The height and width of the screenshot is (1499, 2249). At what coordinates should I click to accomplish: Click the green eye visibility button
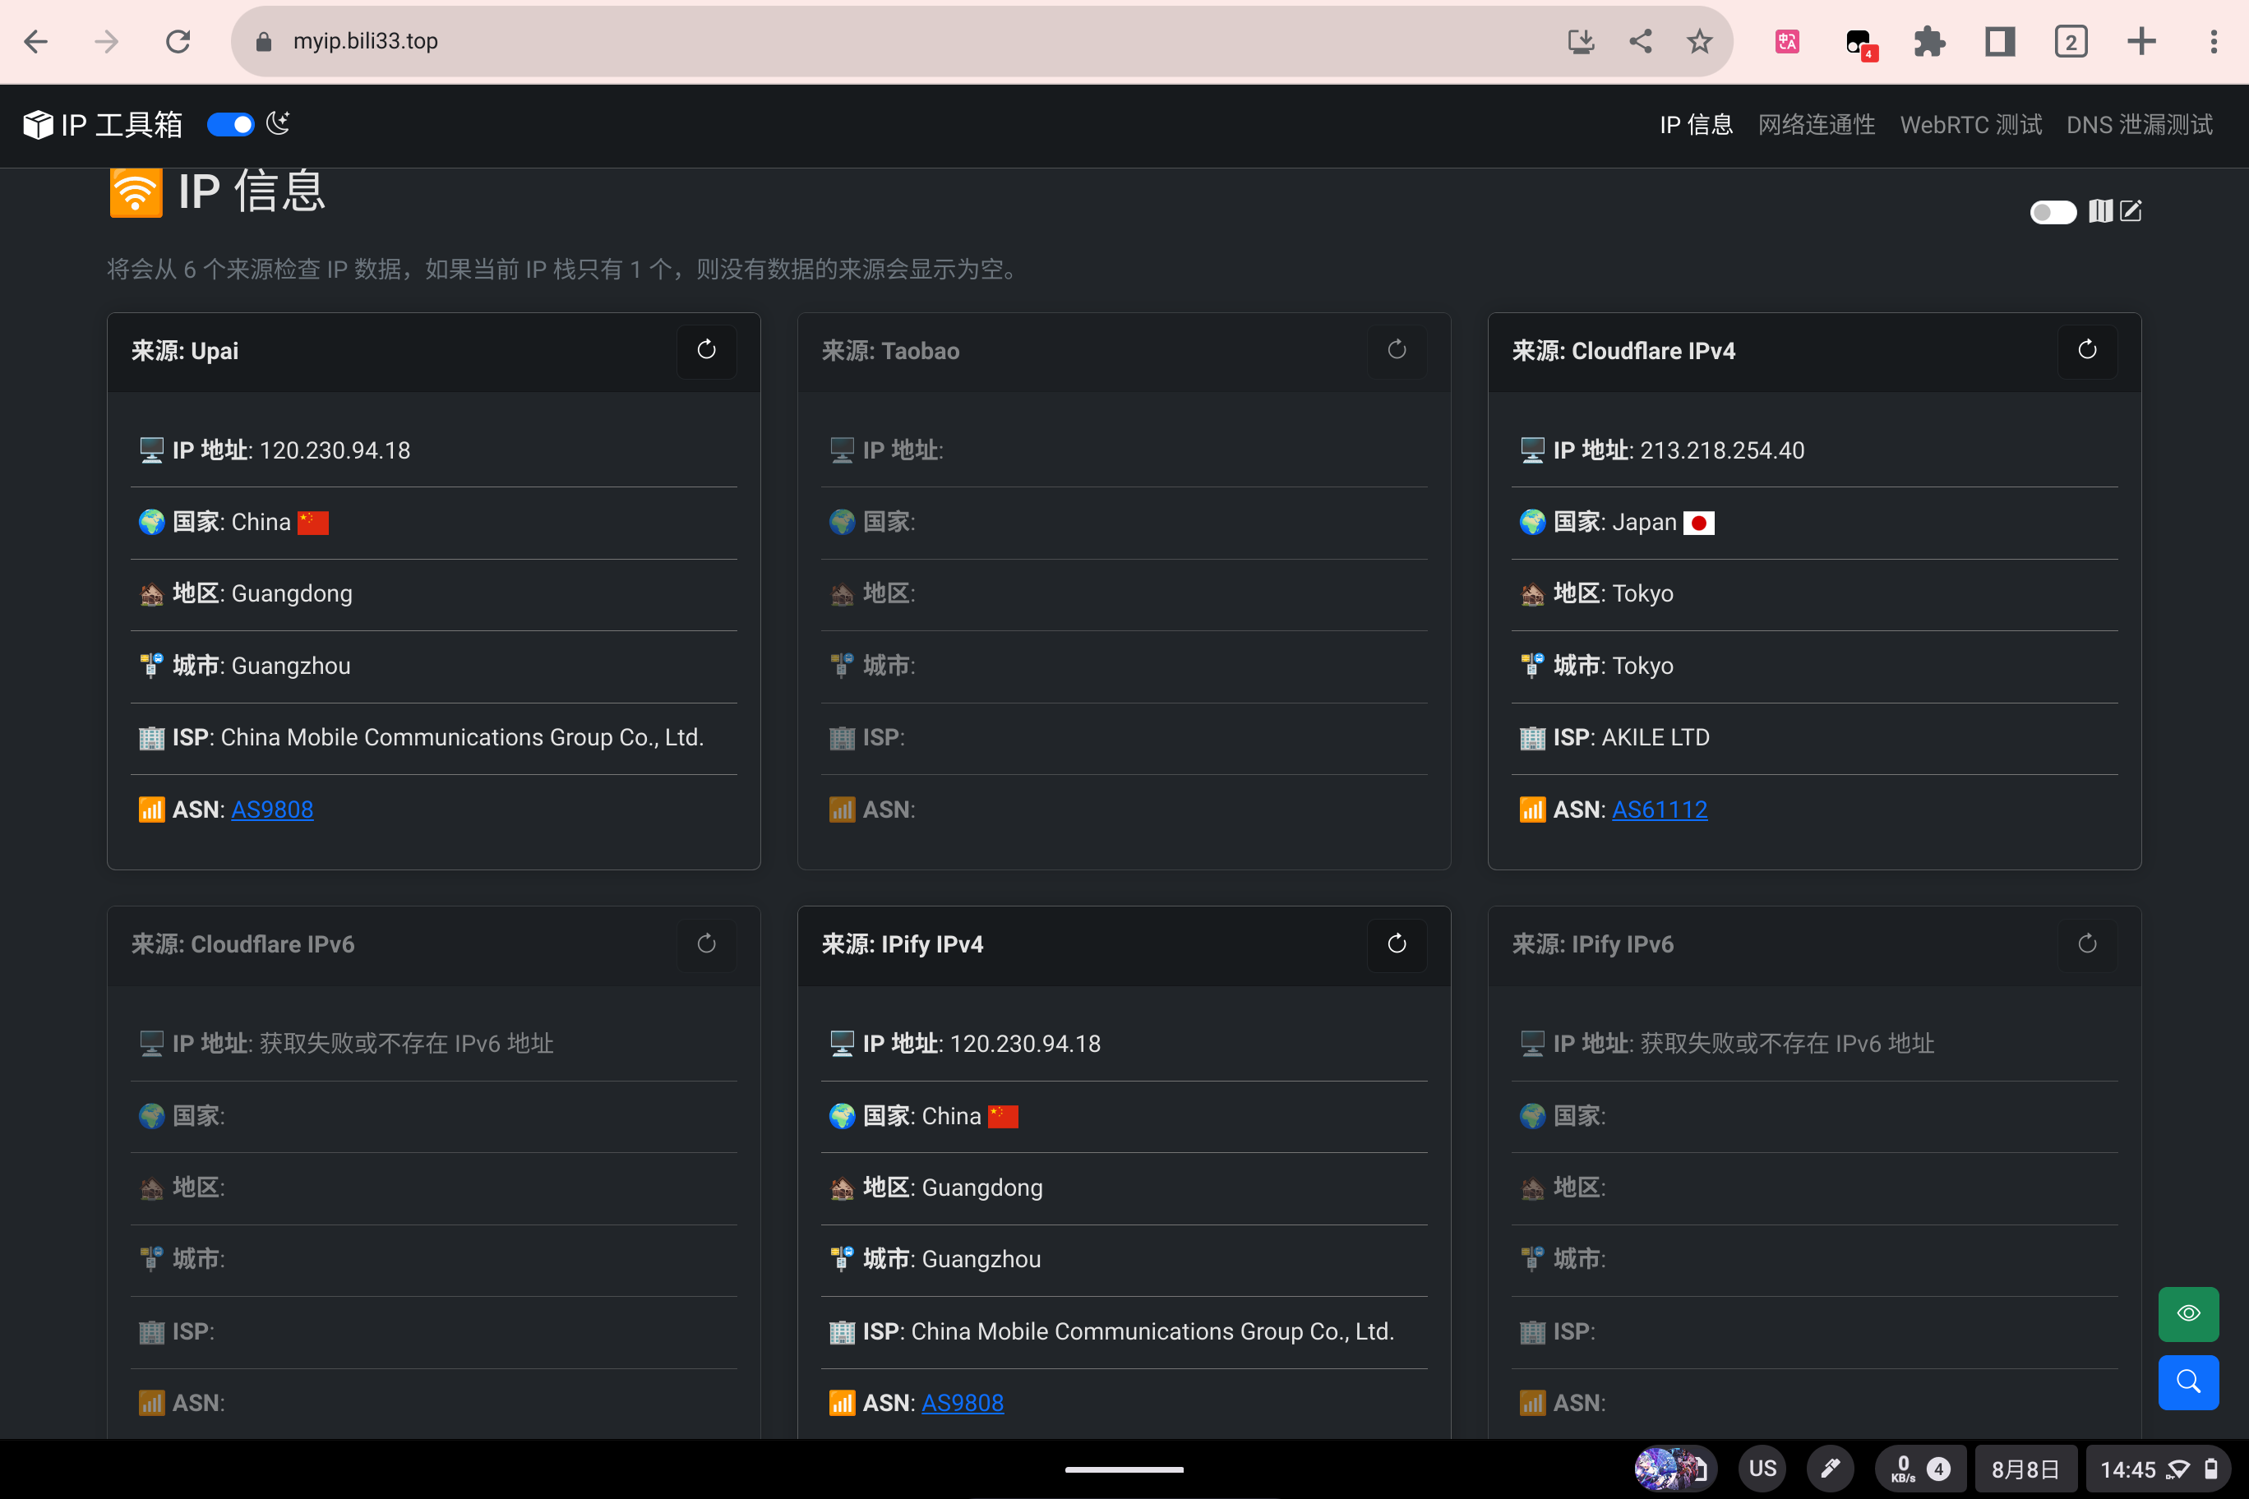[x=2188, y=1313]
